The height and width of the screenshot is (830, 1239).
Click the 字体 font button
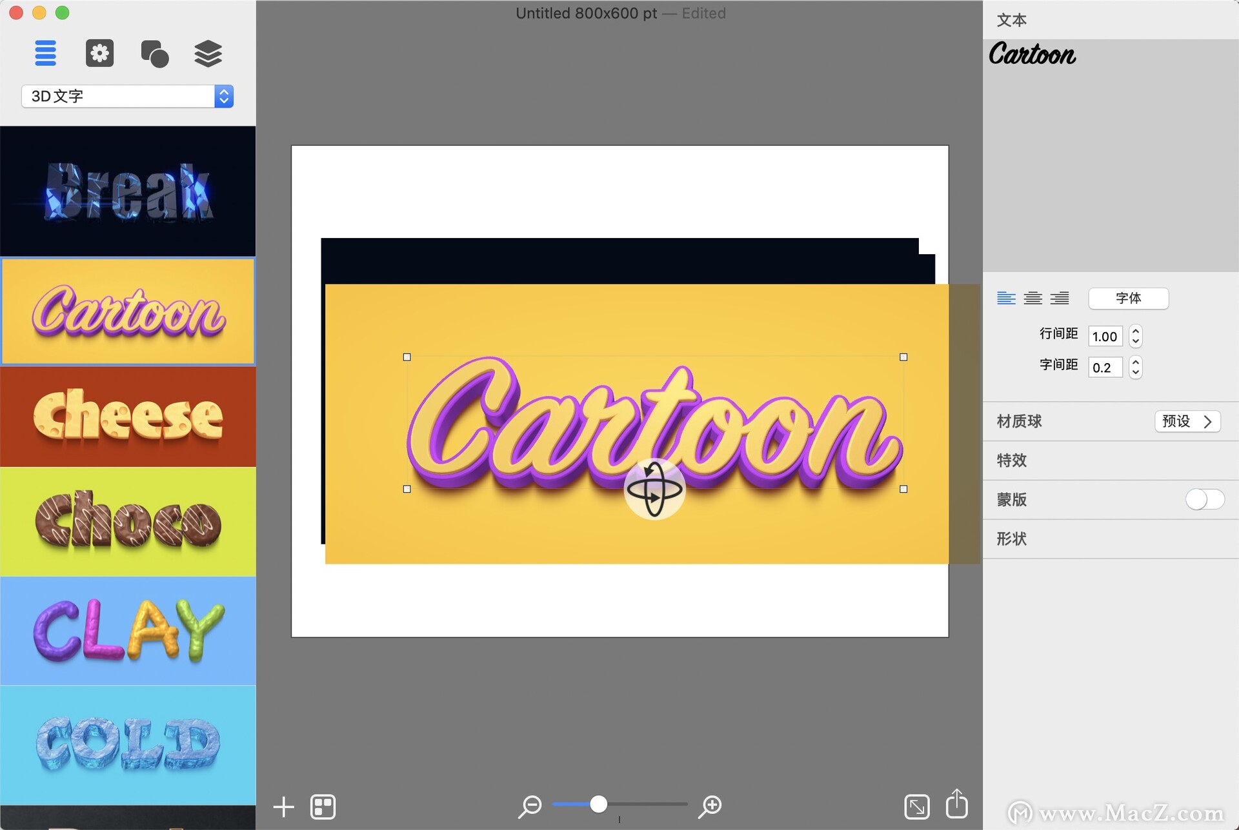point(1128,298)
